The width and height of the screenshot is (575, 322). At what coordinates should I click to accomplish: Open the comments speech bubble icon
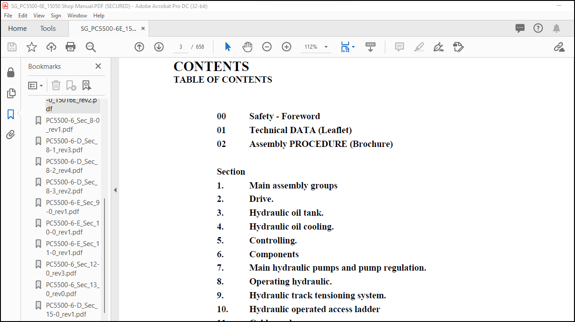[x=520, y=28]
